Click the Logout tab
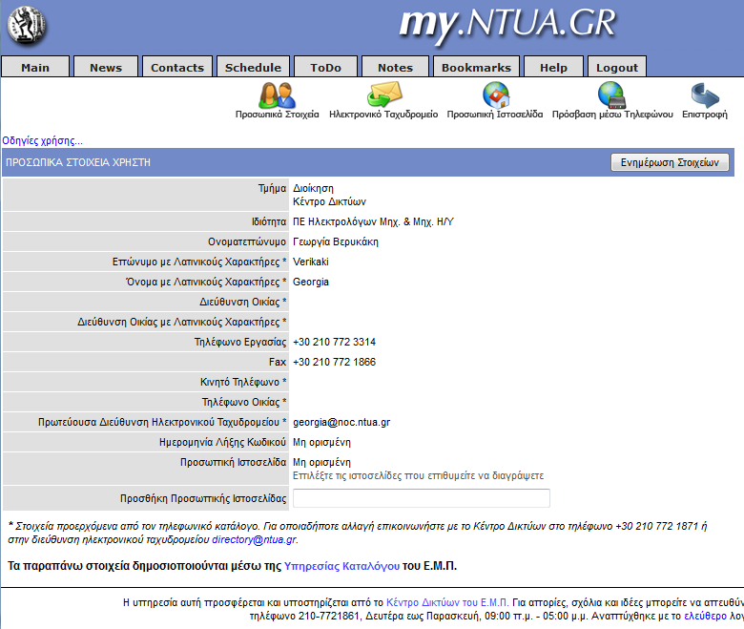 tap(617, 68)
